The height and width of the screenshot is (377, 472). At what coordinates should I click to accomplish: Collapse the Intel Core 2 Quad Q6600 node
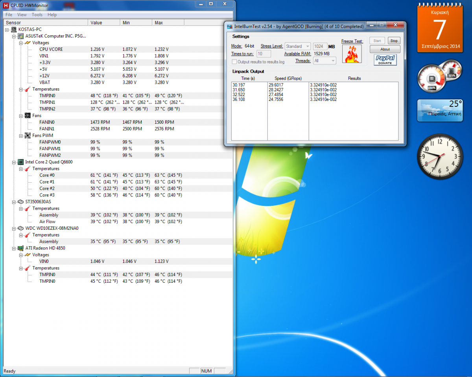pyautogui.click(x=14, y=162)
